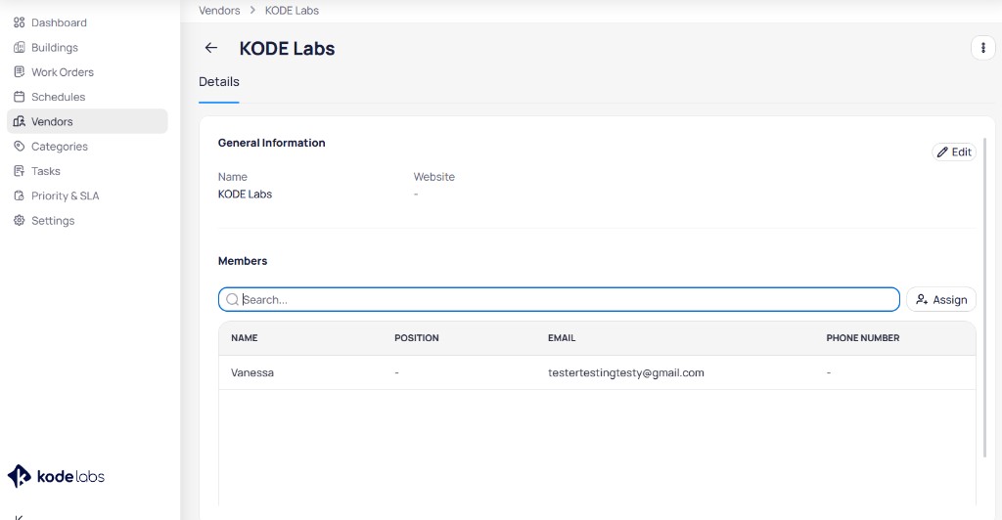This screenshot has height=520, width=1002.
Task: Click the Buildings sidebar icon
Action: tap(20, 47)
